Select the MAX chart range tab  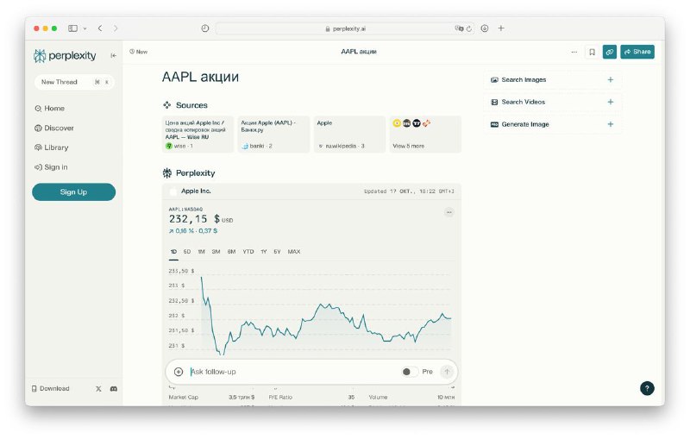(294, 252)
